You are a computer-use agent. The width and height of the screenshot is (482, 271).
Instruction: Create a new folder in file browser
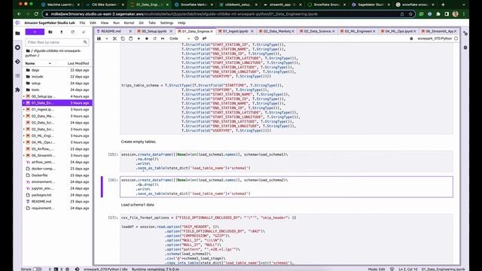pyautogui.click(x=50, y=32)
